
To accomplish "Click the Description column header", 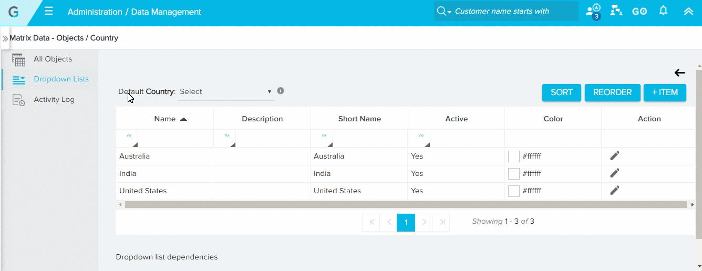I will [262, 119].
